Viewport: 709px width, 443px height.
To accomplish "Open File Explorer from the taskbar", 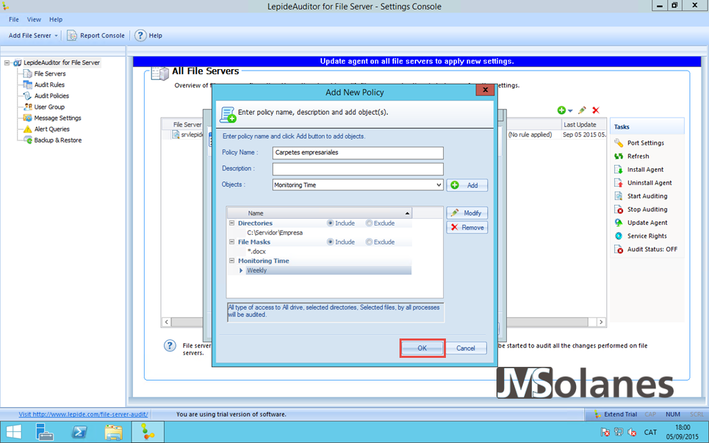I will point(113,432).
